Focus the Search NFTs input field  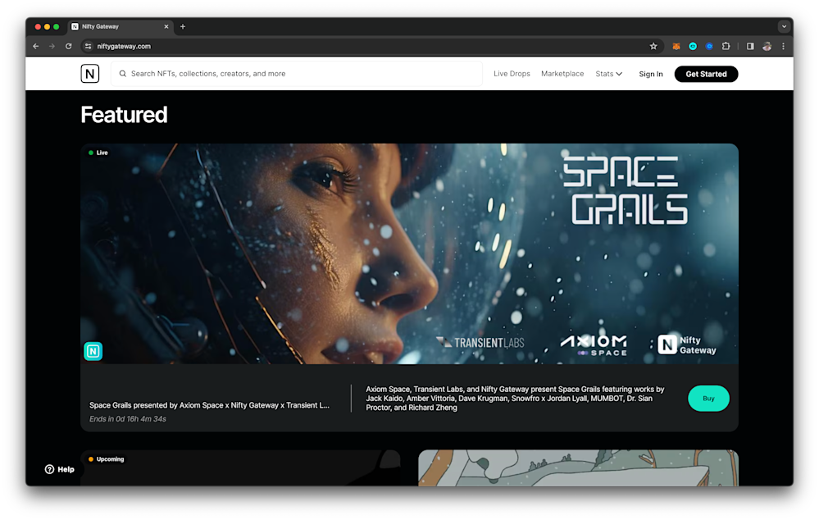(296, 74)
